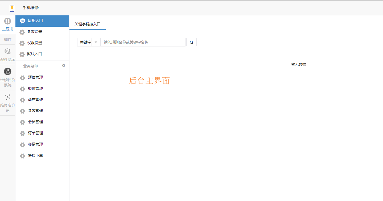Click the search magnifier icon

[191, 42]
